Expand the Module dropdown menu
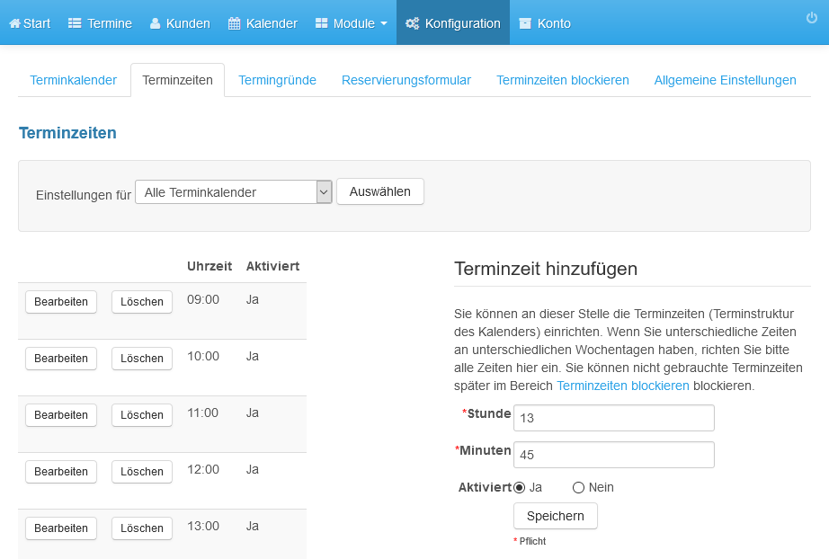Screen dimensions: 829x559 (x=352, y=23)
